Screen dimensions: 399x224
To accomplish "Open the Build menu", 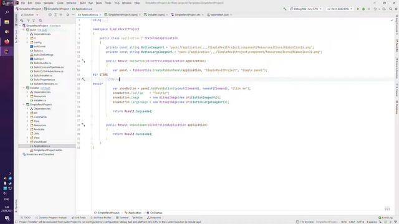I will [83, 2].
